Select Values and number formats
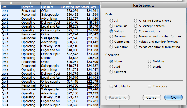 click(136, 42)
